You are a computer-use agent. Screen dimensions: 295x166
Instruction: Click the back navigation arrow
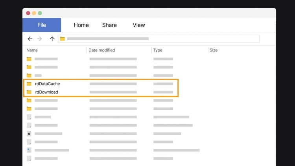[30, 39]
